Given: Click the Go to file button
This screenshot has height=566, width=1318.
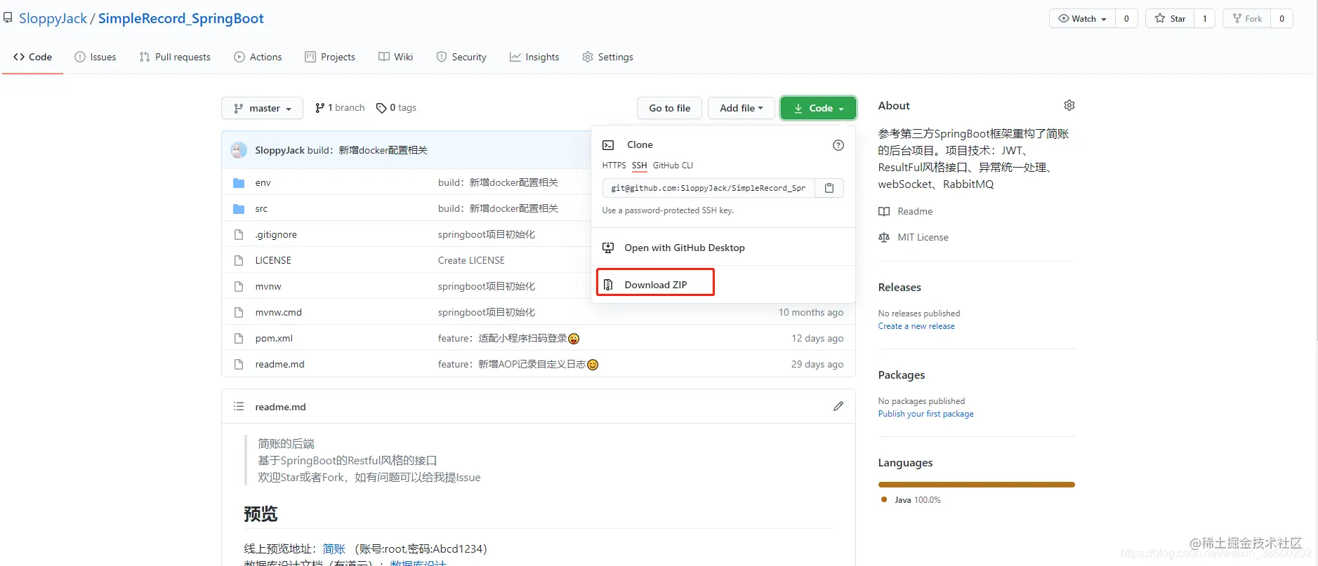Looking at the screenshot, I should [670, 108].
